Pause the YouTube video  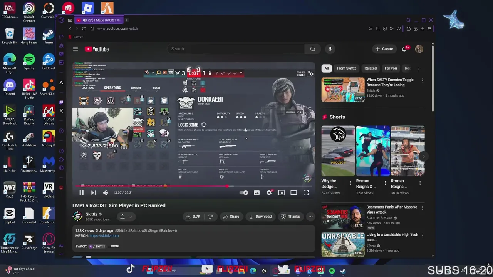click(x=81, y=193)
